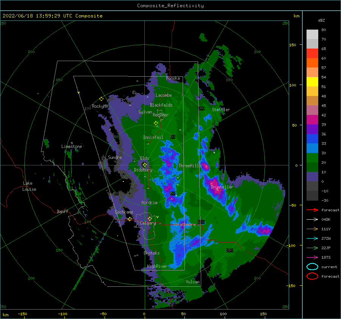Click the Vulcan label
Image resolution: width=341 pixels, height=319 pixels.
point(193,282)
